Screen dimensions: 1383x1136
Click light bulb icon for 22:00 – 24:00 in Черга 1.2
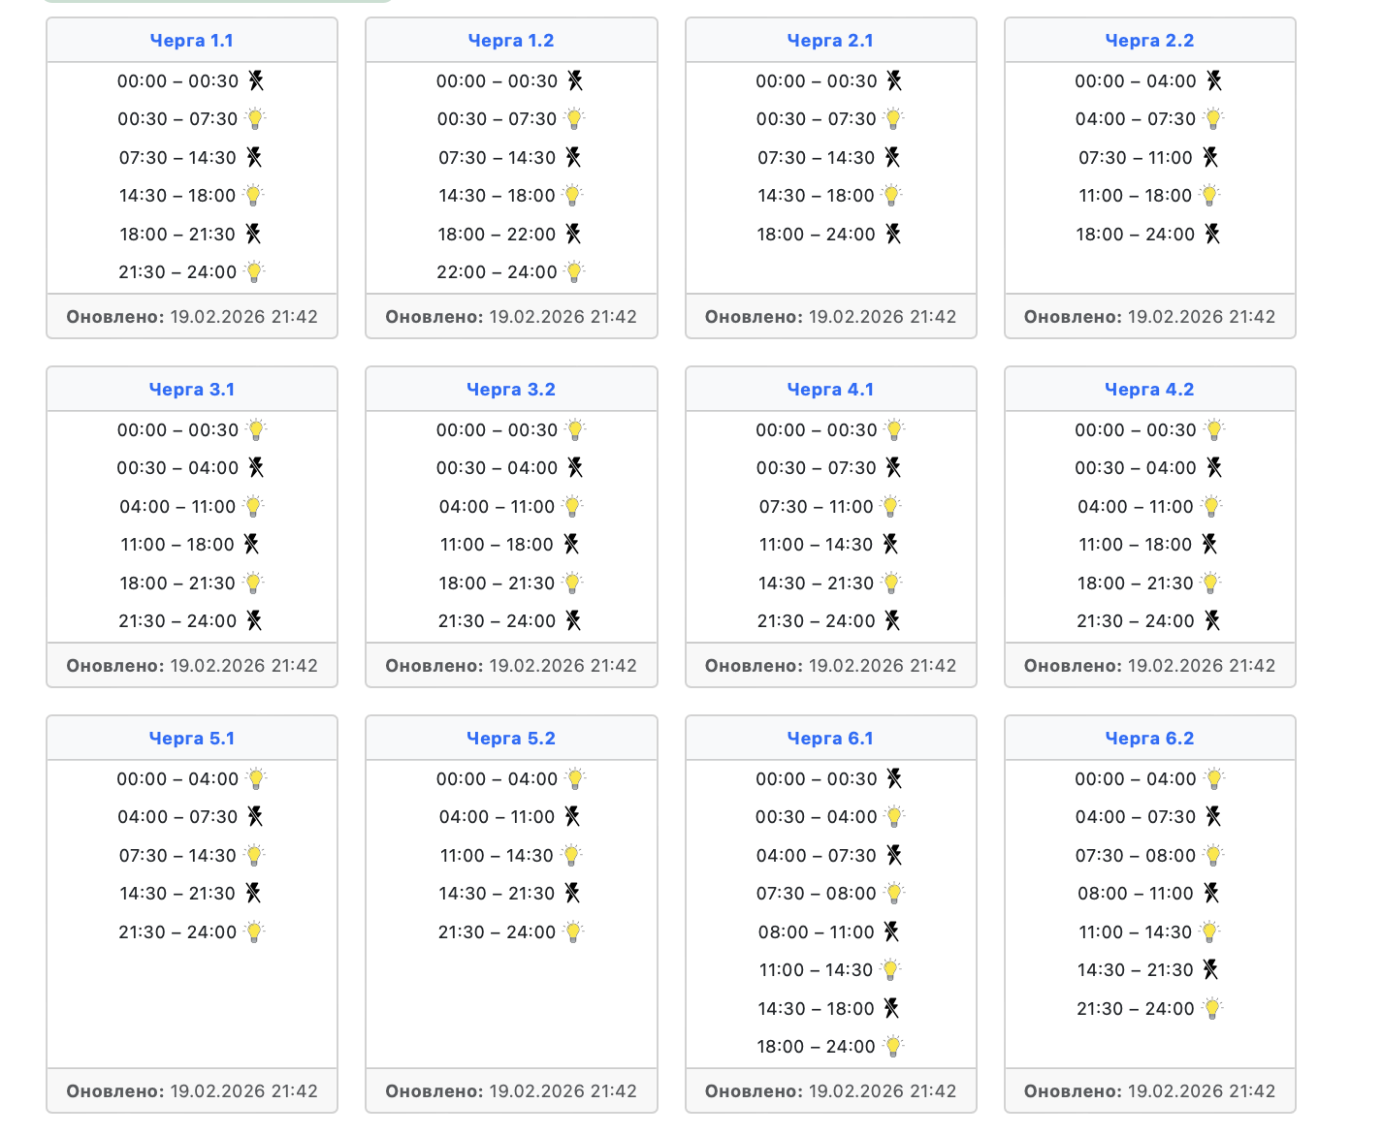[575, 272]
